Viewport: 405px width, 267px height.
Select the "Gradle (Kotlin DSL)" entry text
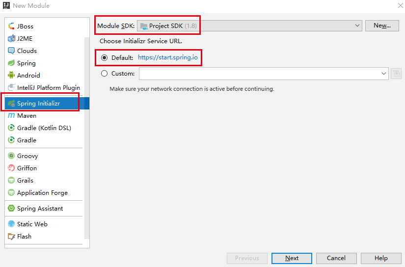(44, 128)
